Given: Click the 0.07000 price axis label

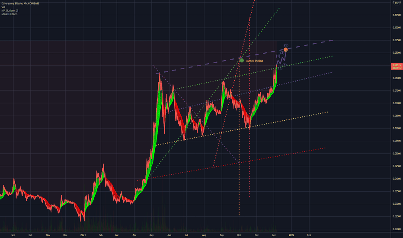Looking at the screenshot, I should 397,103.
